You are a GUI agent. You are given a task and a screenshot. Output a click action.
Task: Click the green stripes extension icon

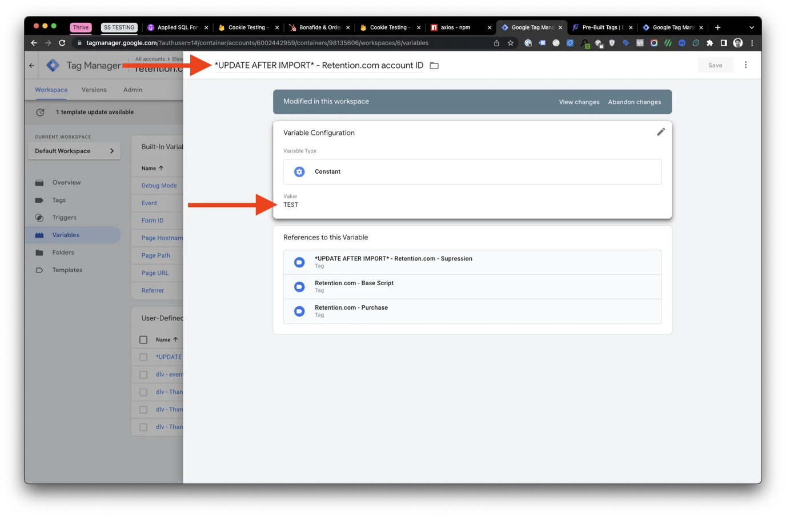(x=668, y=43)
